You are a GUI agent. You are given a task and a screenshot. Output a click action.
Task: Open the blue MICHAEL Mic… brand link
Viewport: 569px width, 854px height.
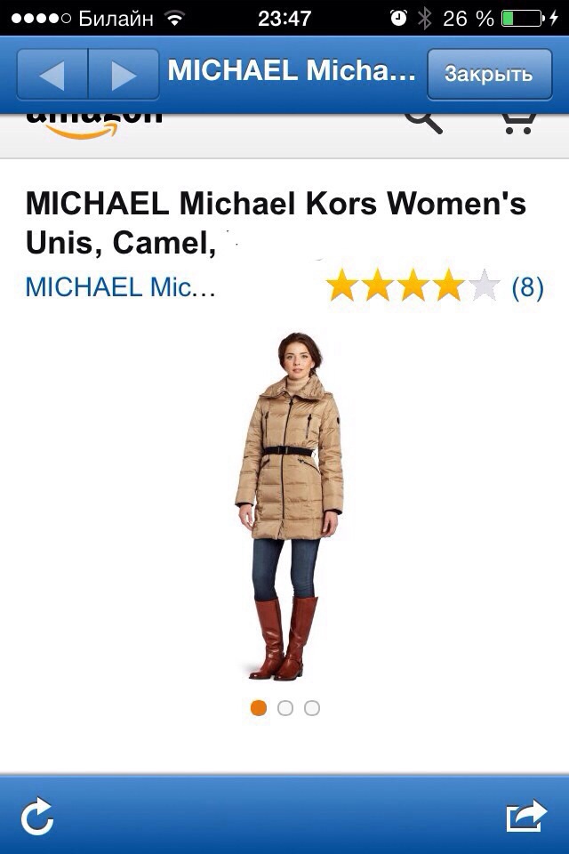click(x=120, y=287)
